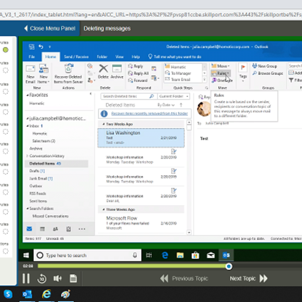Open the View ribbon tab
The image size is (302, 302).
(x=119, y=57)
